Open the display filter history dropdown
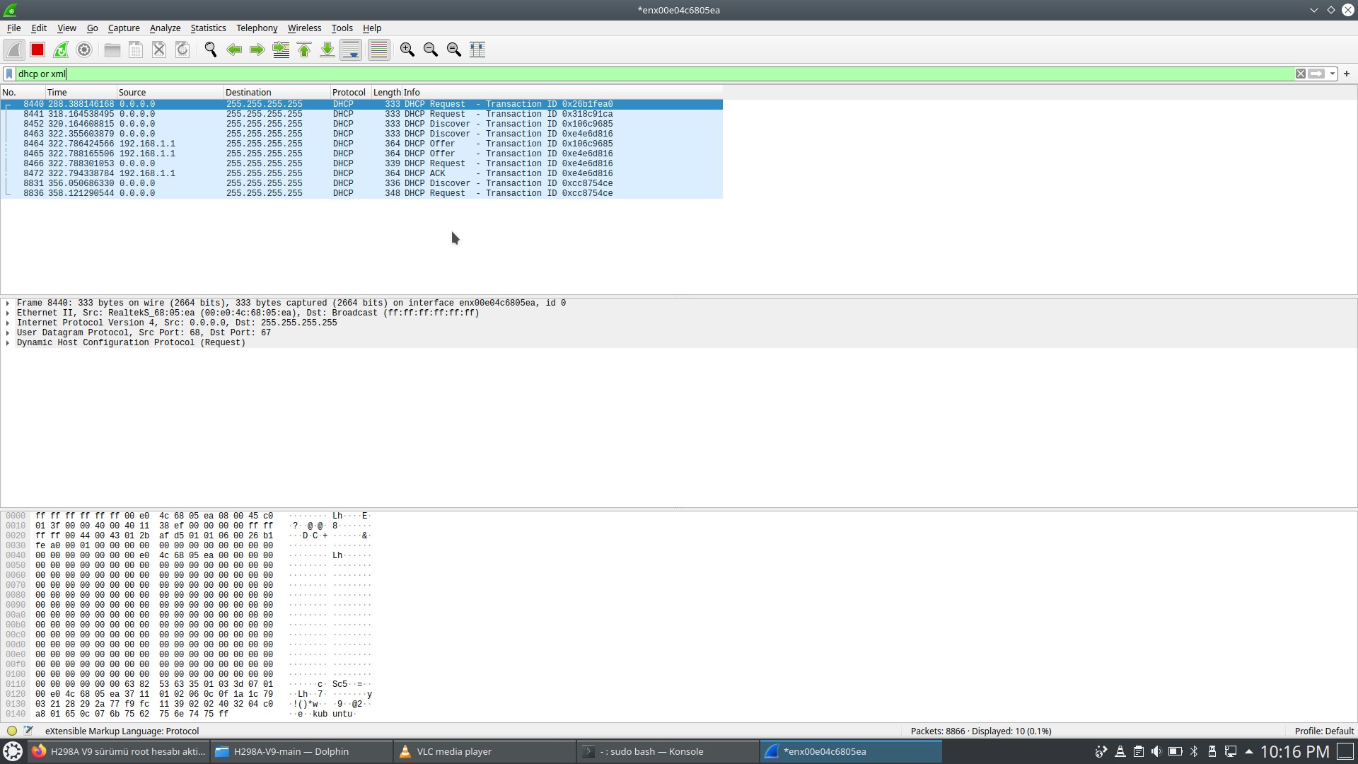The image size is (1358, 764). [1333, 74]
